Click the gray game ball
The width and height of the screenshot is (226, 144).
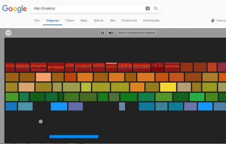tap(41, 121)
